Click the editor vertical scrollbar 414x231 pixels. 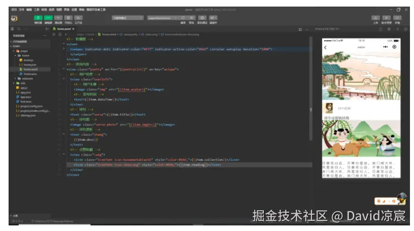coord(311,88)
